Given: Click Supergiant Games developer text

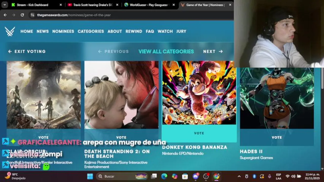Looking at the screenshot, I should coord(256,158).
